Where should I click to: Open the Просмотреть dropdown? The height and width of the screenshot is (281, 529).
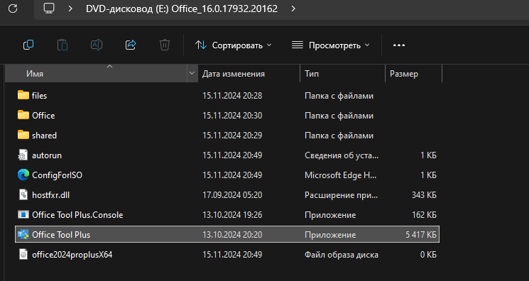coord(331,45)
